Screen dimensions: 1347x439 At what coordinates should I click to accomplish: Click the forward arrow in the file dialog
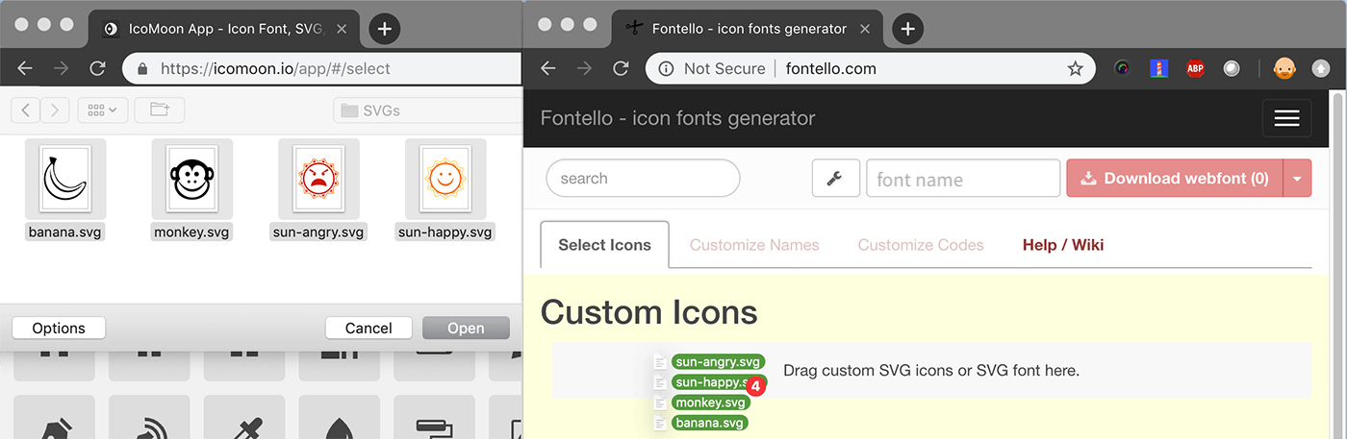[x=54, y=110]
